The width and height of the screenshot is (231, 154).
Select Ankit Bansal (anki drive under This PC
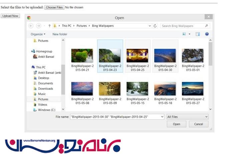click(47, 73)
